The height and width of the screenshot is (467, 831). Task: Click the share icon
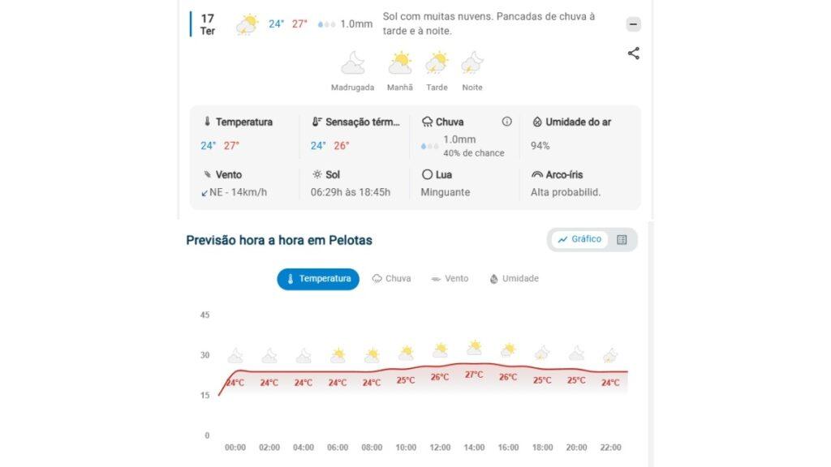[634, 54]
